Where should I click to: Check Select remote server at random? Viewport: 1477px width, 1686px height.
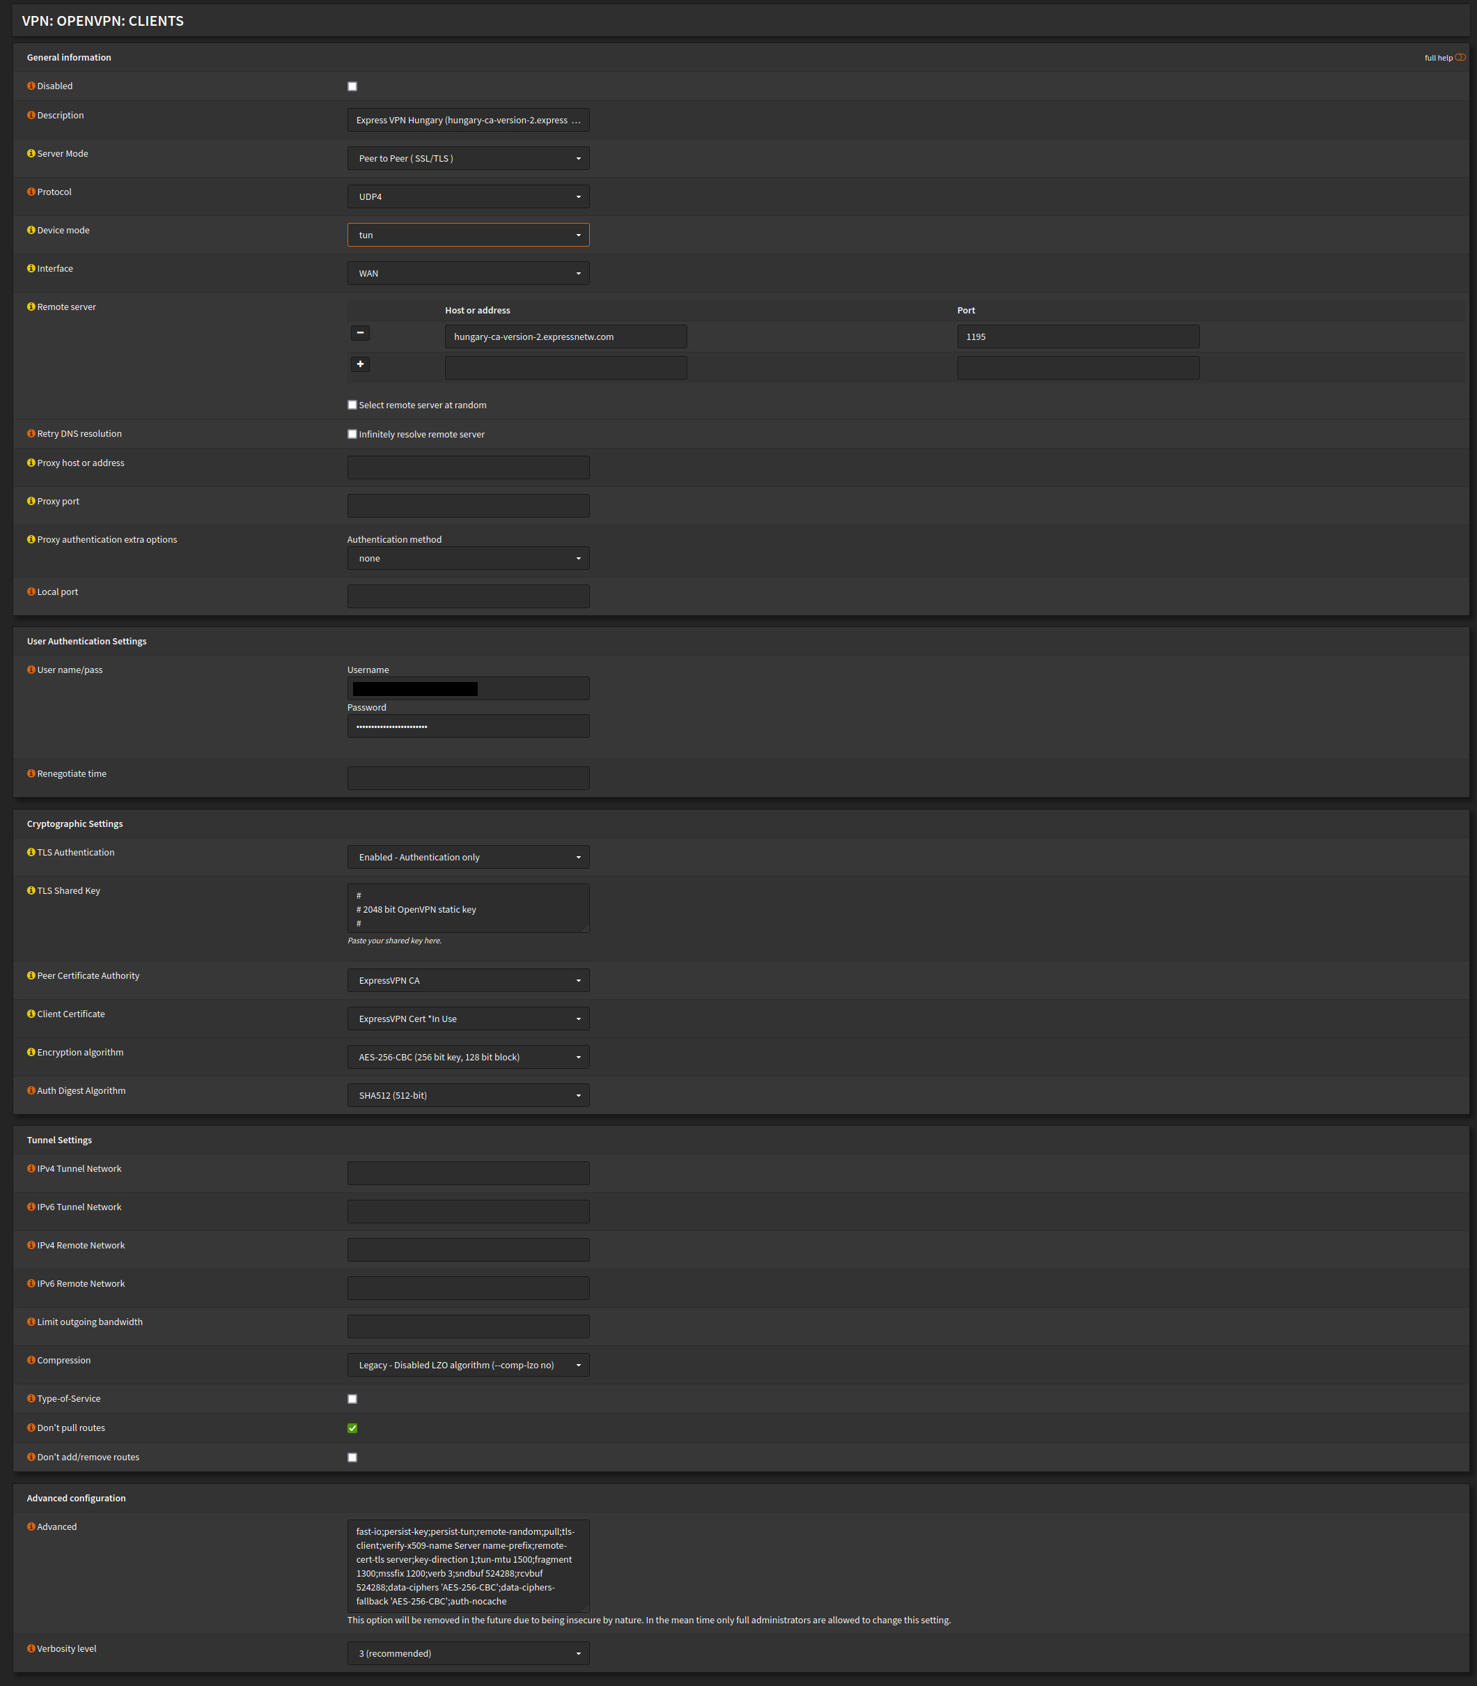352,404
